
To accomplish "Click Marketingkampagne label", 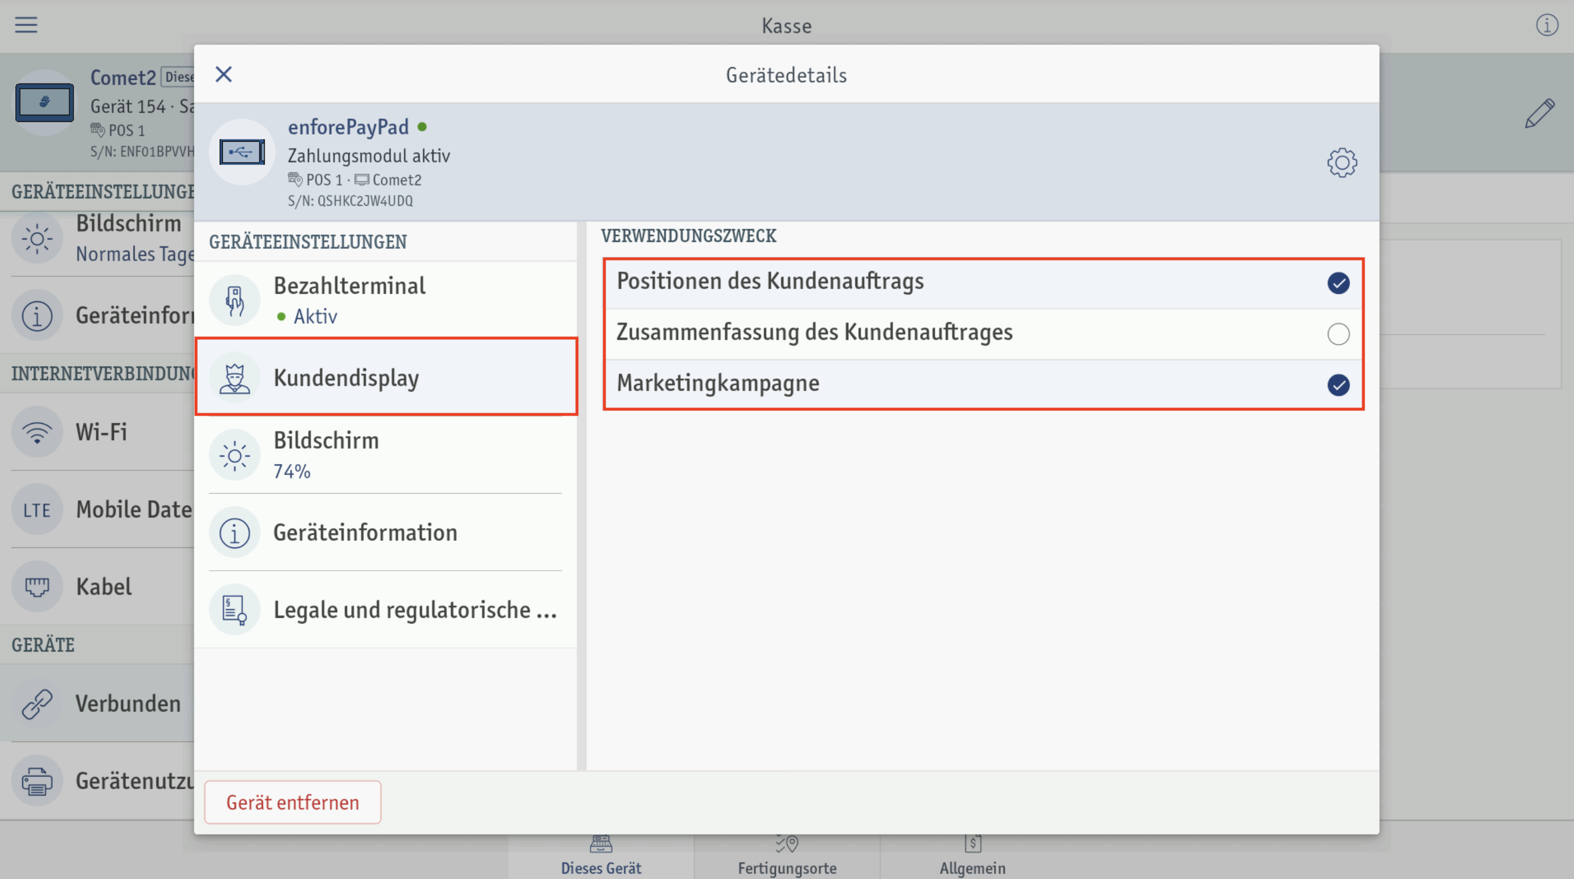I will coord(718,384).
